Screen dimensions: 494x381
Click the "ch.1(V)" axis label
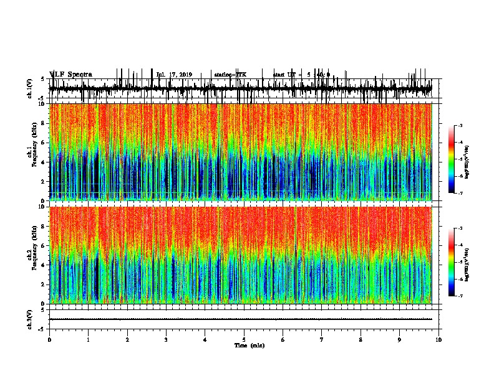[x=30, y=88]
